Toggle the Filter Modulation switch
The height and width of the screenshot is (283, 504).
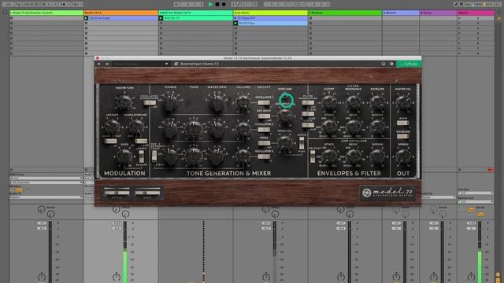click(x=308, y=103)
